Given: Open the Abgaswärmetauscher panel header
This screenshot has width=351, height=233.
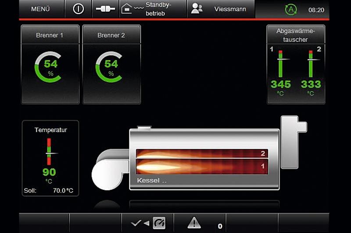Looking at the screenshot, I should pyautogui.click(x=296, y=35).
